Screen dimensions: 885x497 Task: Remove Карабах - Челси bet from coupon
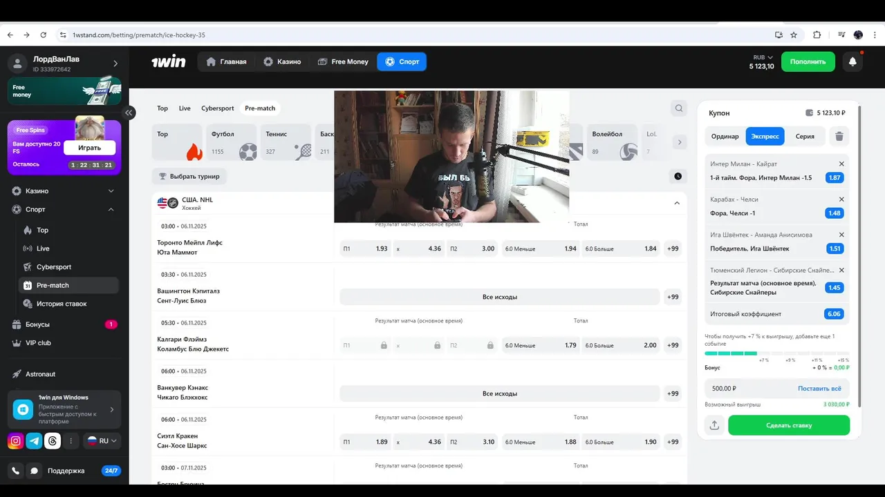841,199
